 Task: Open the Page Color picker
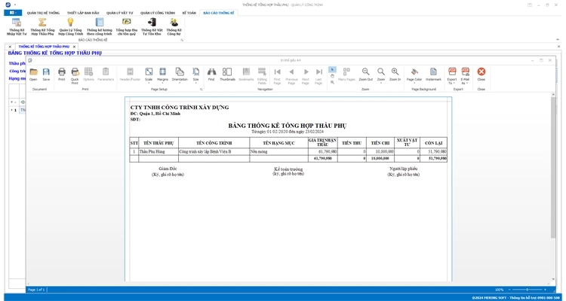click(x=414, y=74)
